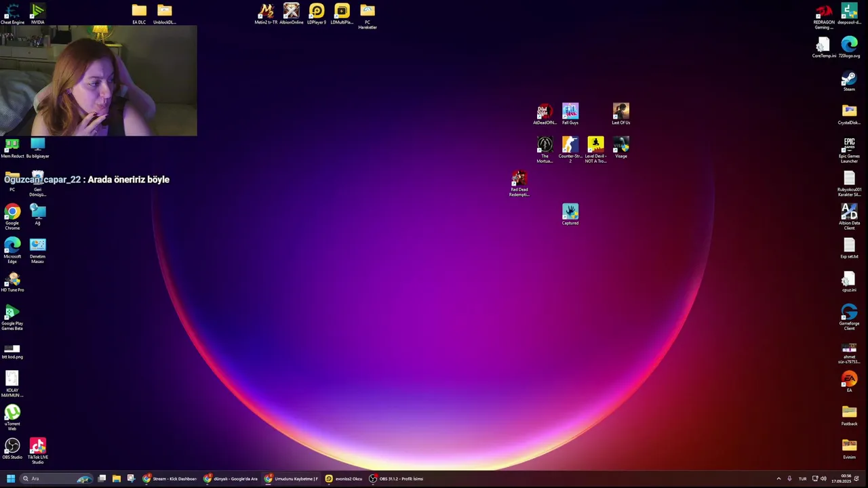Open the Mem Reduct shortcut
Viewport: 868px width, 488px height.
tap(12, 148)
